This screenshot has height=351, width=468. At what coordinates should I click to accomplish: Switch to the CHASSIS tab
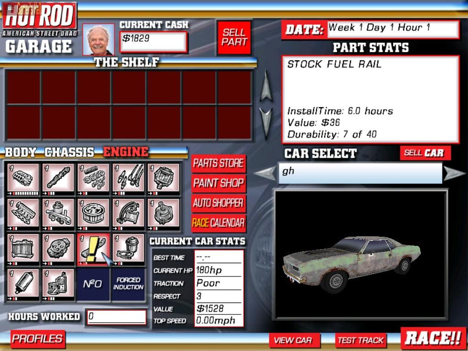(x=69, y=153)
